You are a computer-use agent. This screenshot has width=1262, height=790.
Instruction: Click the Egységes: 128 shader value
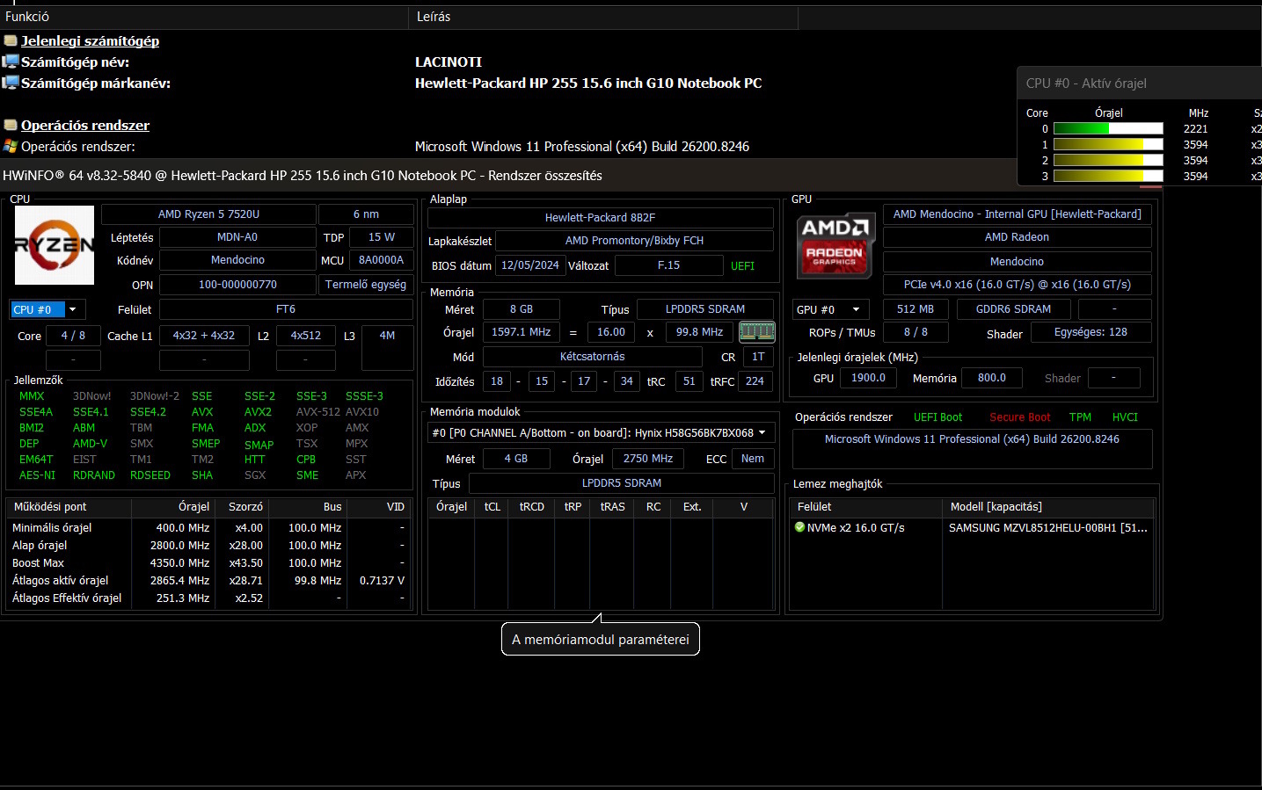(x=1091, y=332)
